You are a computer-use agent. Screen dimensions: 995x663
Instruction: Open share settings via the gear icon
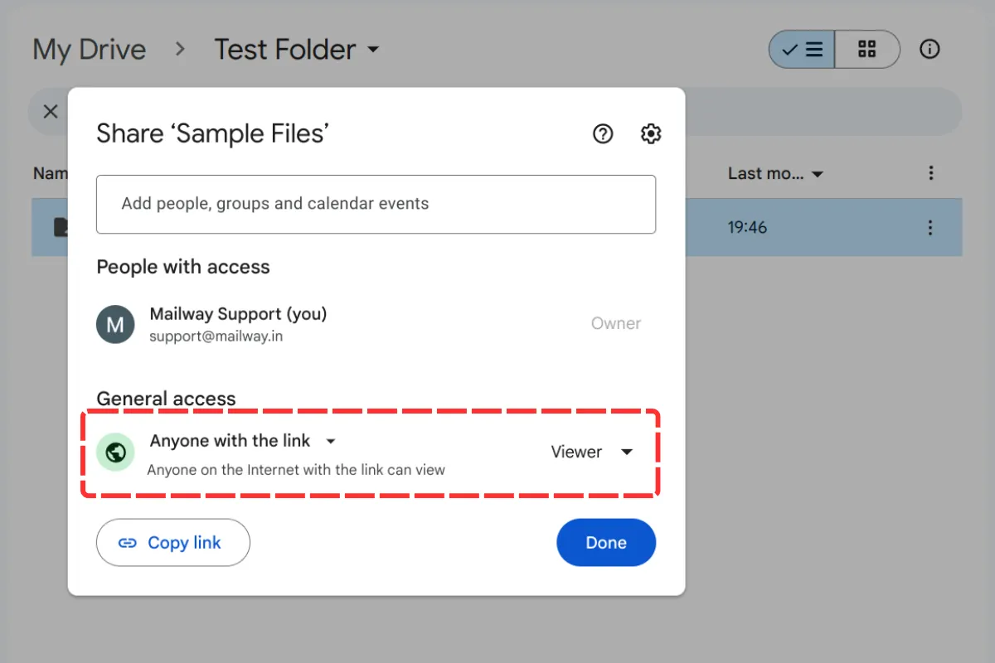(x=651, y=133)
